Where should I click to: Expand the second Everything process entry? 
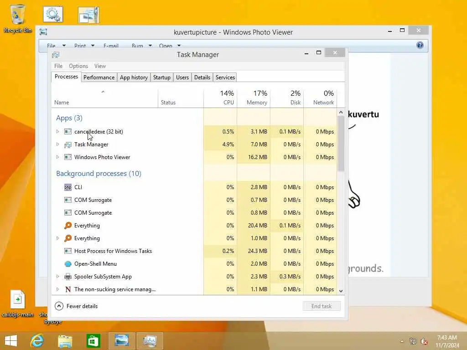[58, 238]
